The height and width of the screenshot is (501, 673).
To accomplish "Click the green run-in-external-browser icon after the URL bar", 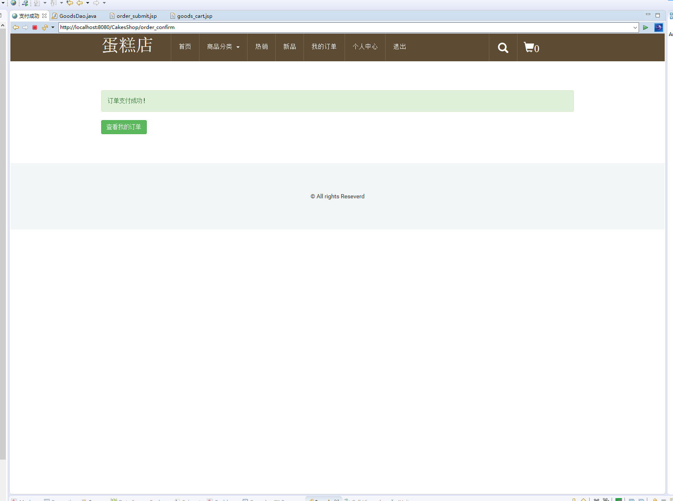I will click(x=646, y=27).
